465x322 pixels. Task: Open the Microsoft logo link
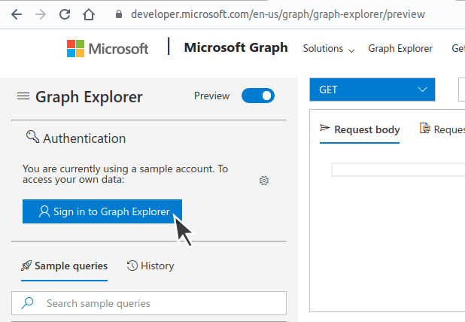coord(108,48)
